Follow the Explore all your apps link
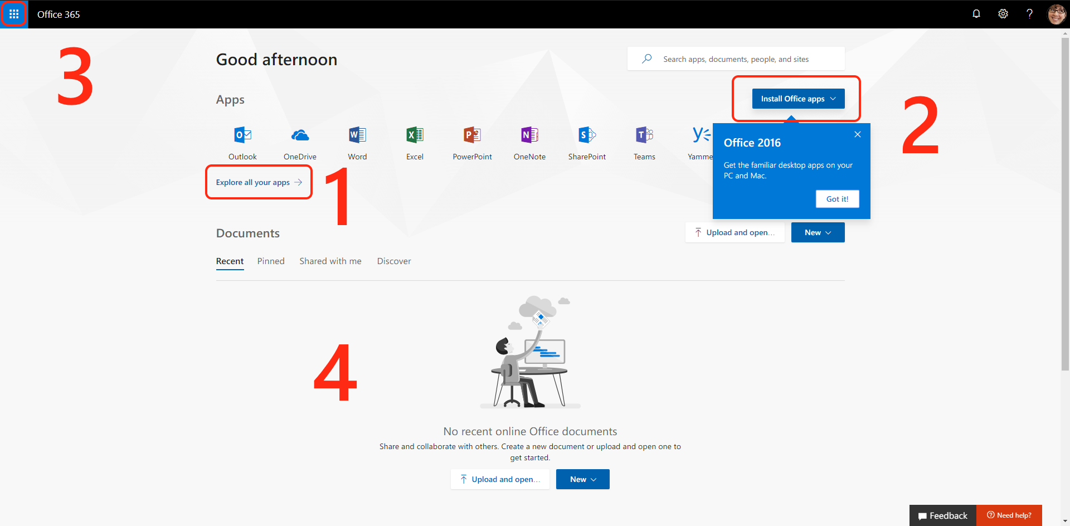This screenshot has height=526, width=1070. point(259,182)
